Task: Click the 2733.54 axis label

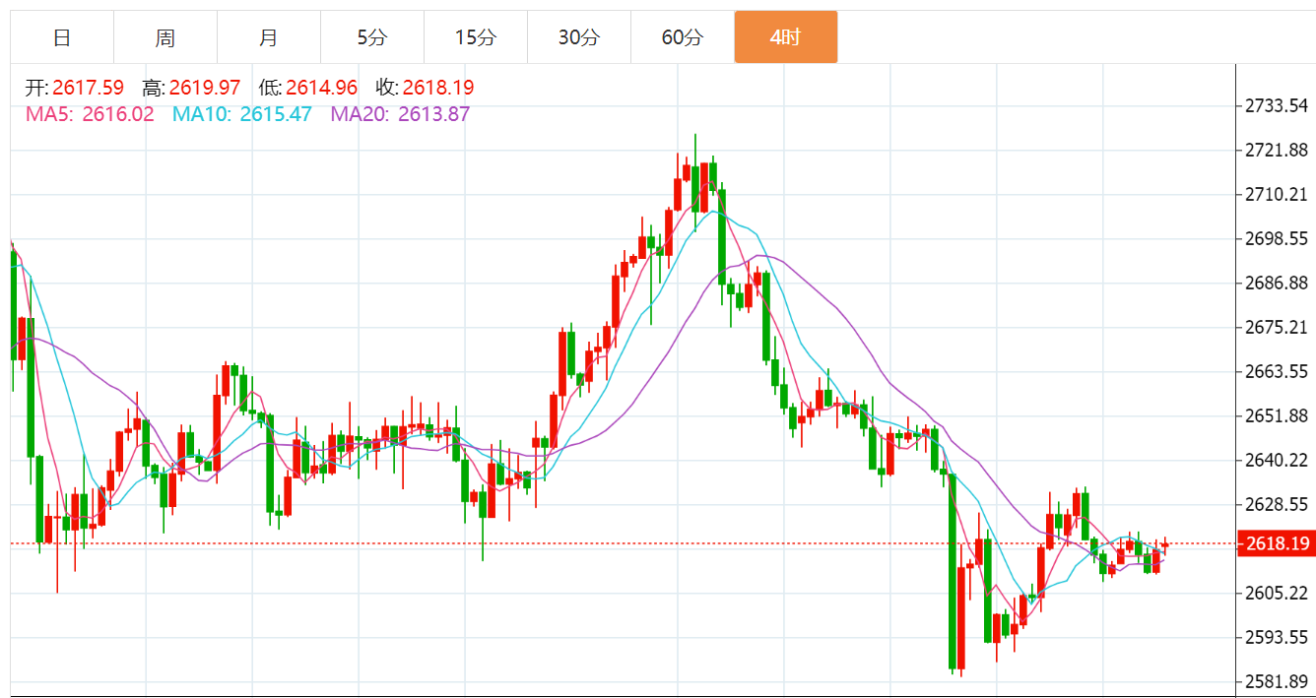Action: pos(1278,106)
